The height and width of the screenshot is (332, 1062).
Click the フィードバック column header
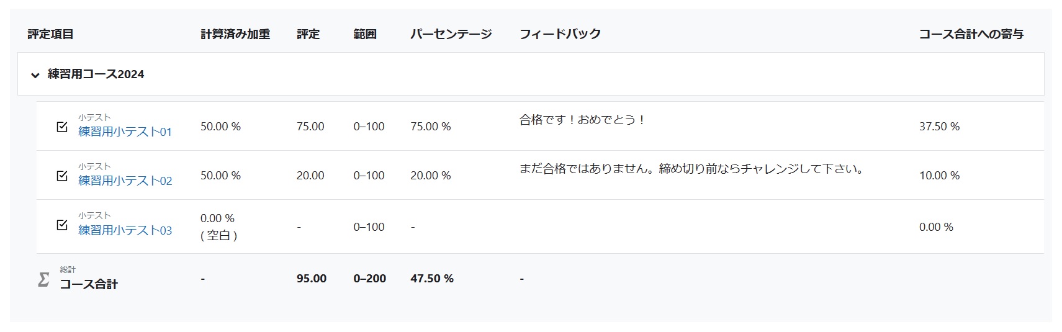(x=560, y=34)
